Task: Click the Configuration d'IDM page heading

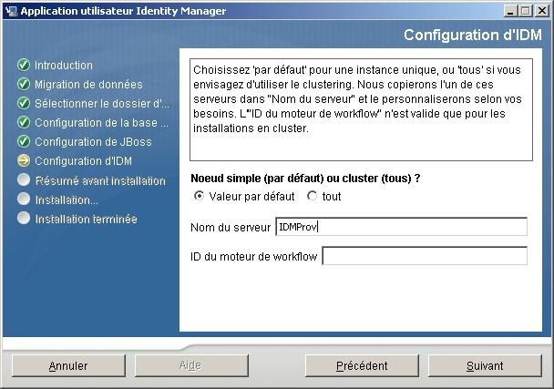Action: coord(473,35)
